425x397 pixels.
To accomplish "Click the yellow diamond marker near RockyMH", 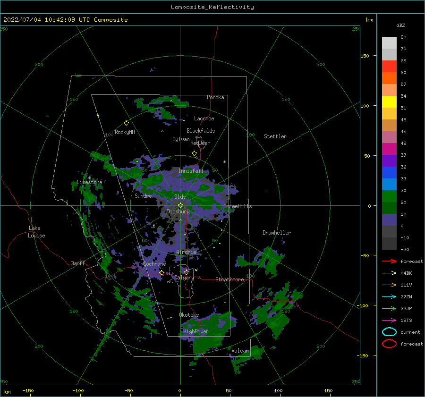I will point(126,123).
